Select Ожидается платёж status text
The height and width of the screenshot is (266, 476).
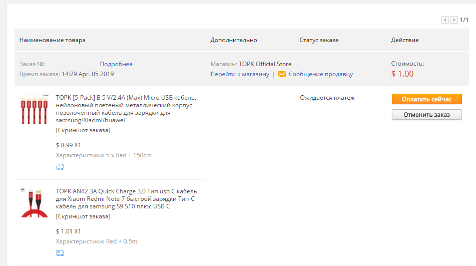[x=327, y=98]
